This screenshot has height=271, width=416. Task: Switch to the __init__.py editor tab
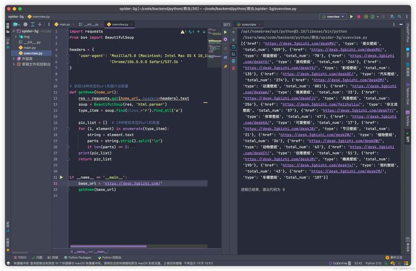click(x=91, y=24)
